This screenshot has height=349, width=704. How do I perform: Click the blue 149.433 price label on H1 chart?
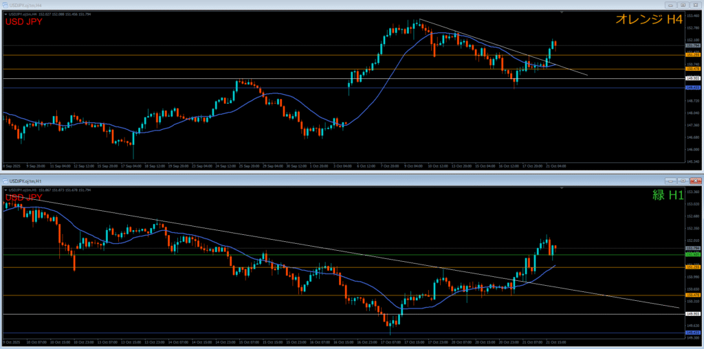coord(693,333)
